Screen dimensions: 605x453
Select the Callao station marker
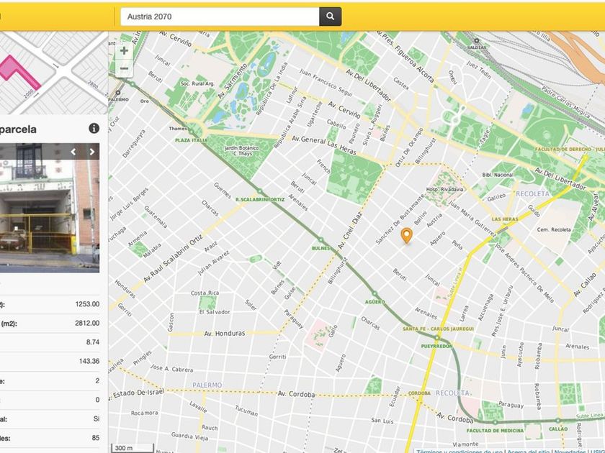(557, 420)
